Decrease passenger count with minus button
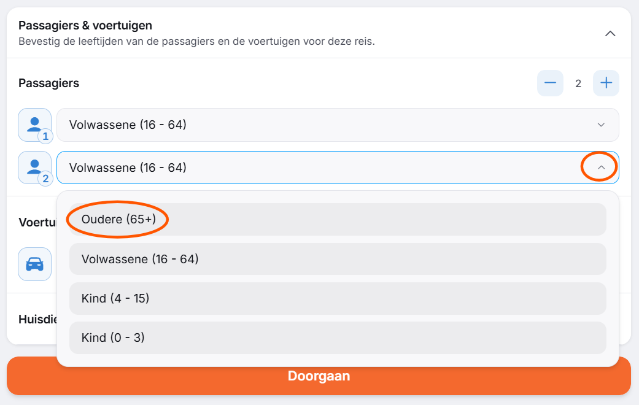Screen dimensions: 639x405 click(x=550, y=83)
